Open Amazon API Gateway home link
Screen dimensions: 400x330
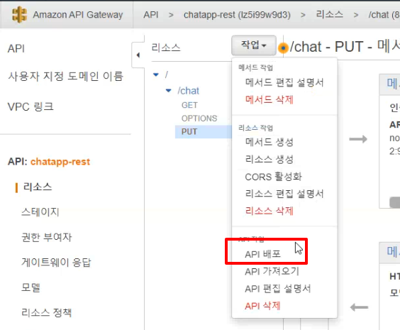pyautogui.click(x=78, y=15)
